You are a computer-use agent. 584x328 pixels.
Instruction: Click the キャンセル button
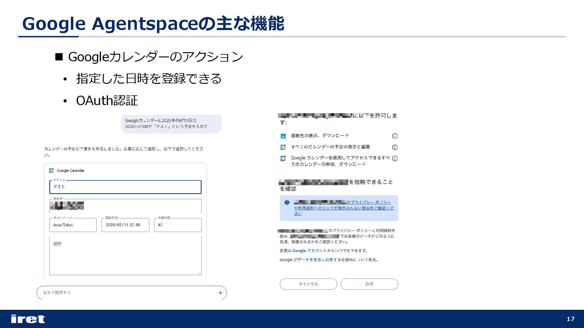308,284
